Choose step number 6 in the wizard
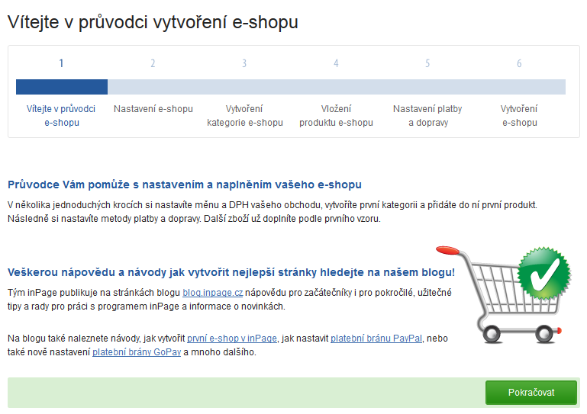 tap(519, 63)
